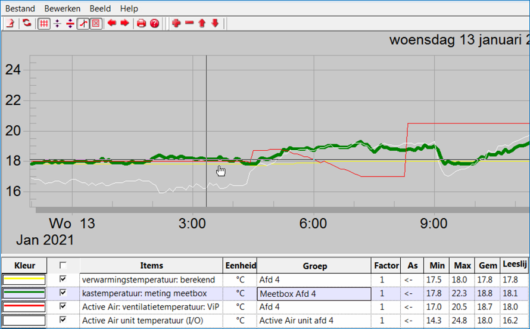Screen dimensions: 530x329
Task: Click the red left arrow to go back
Action: [112, 23]
